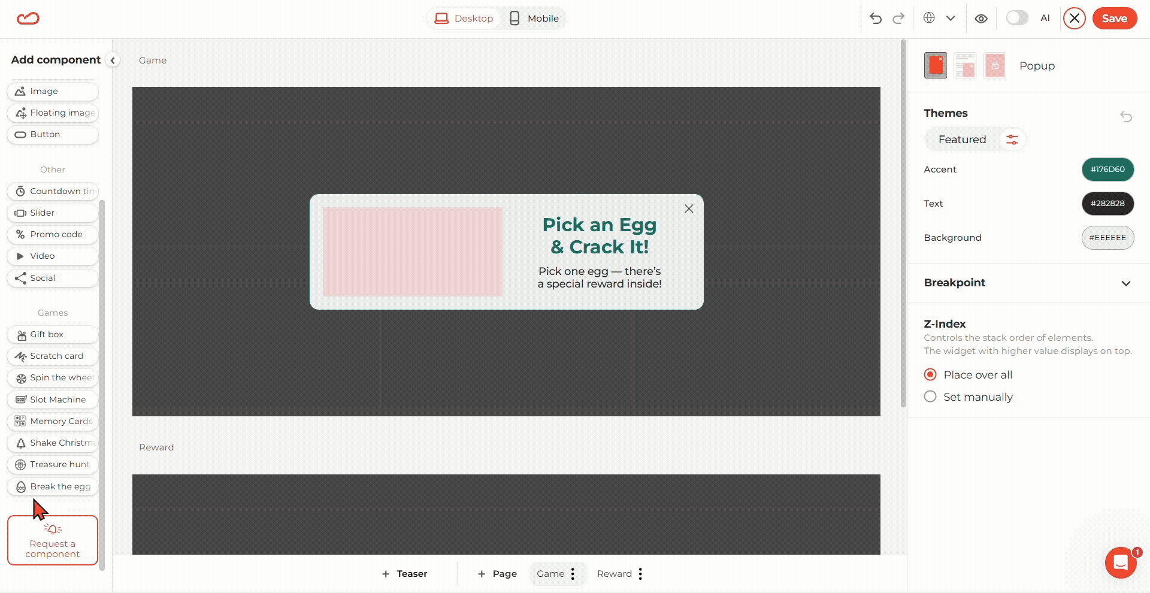Viewport: 1150px width, 593px height.
Task: Collapse the Add component panel
Action: click(x=113, y=60)
